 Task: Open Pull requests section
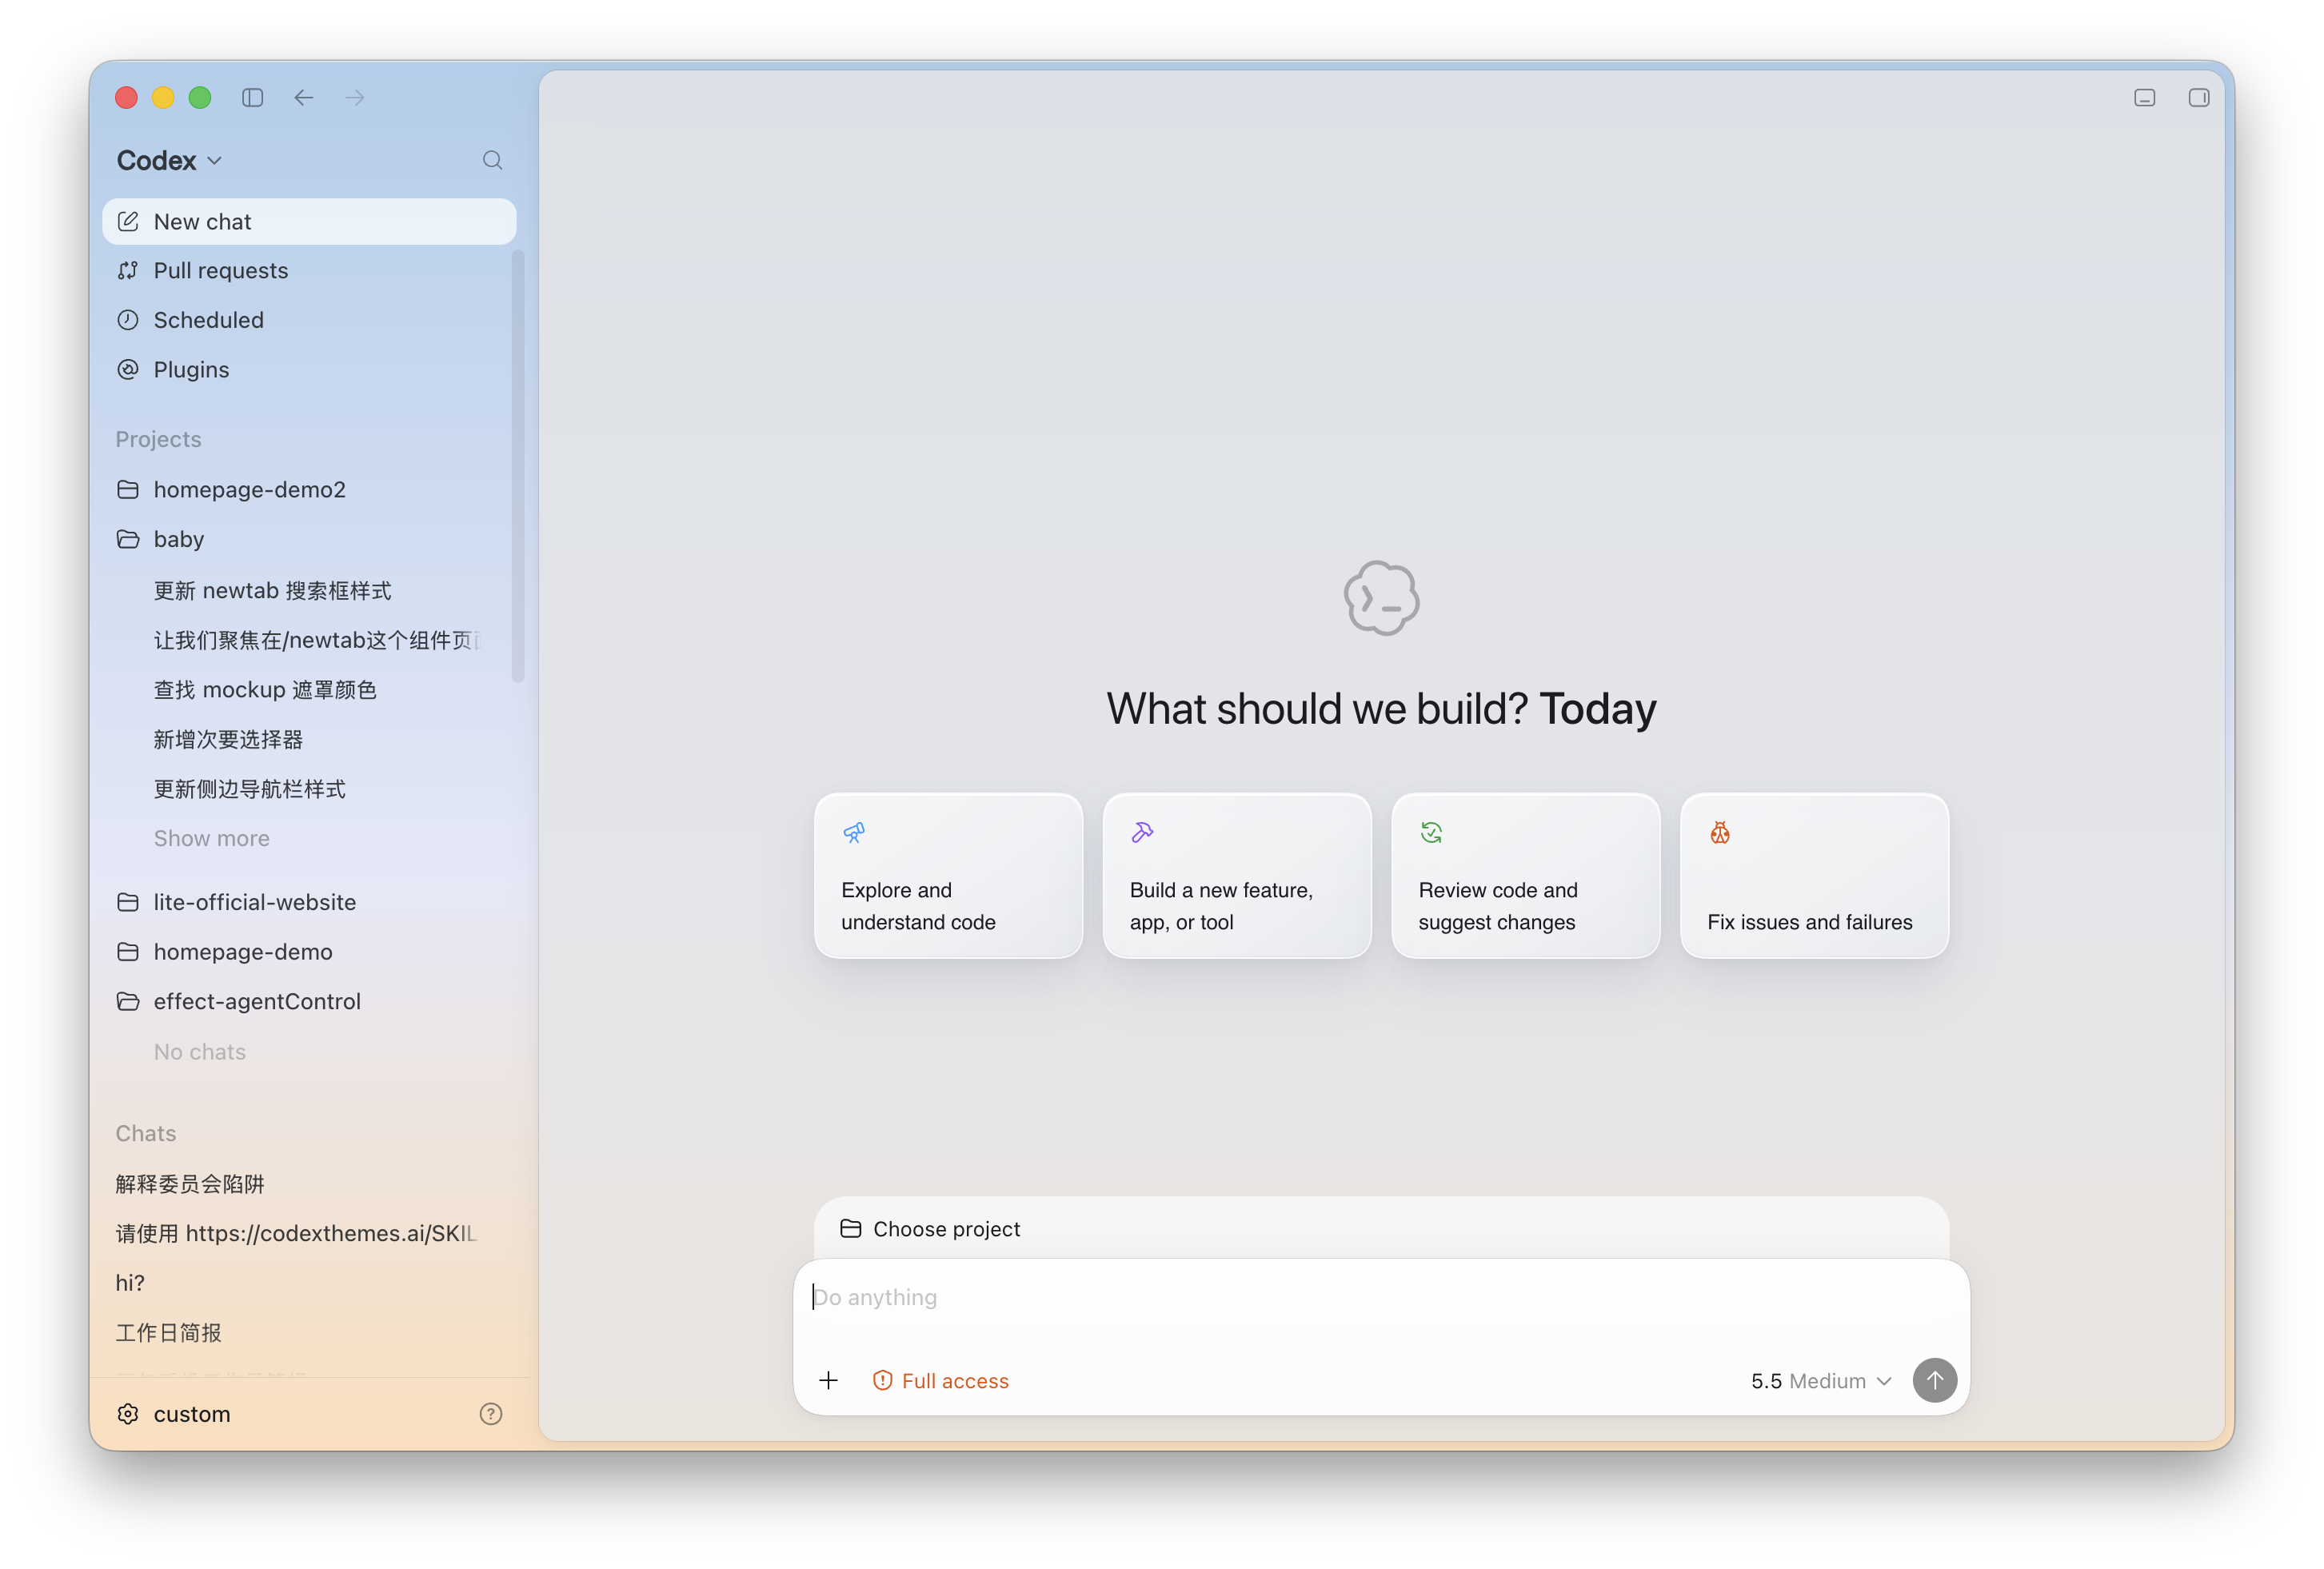309,271
